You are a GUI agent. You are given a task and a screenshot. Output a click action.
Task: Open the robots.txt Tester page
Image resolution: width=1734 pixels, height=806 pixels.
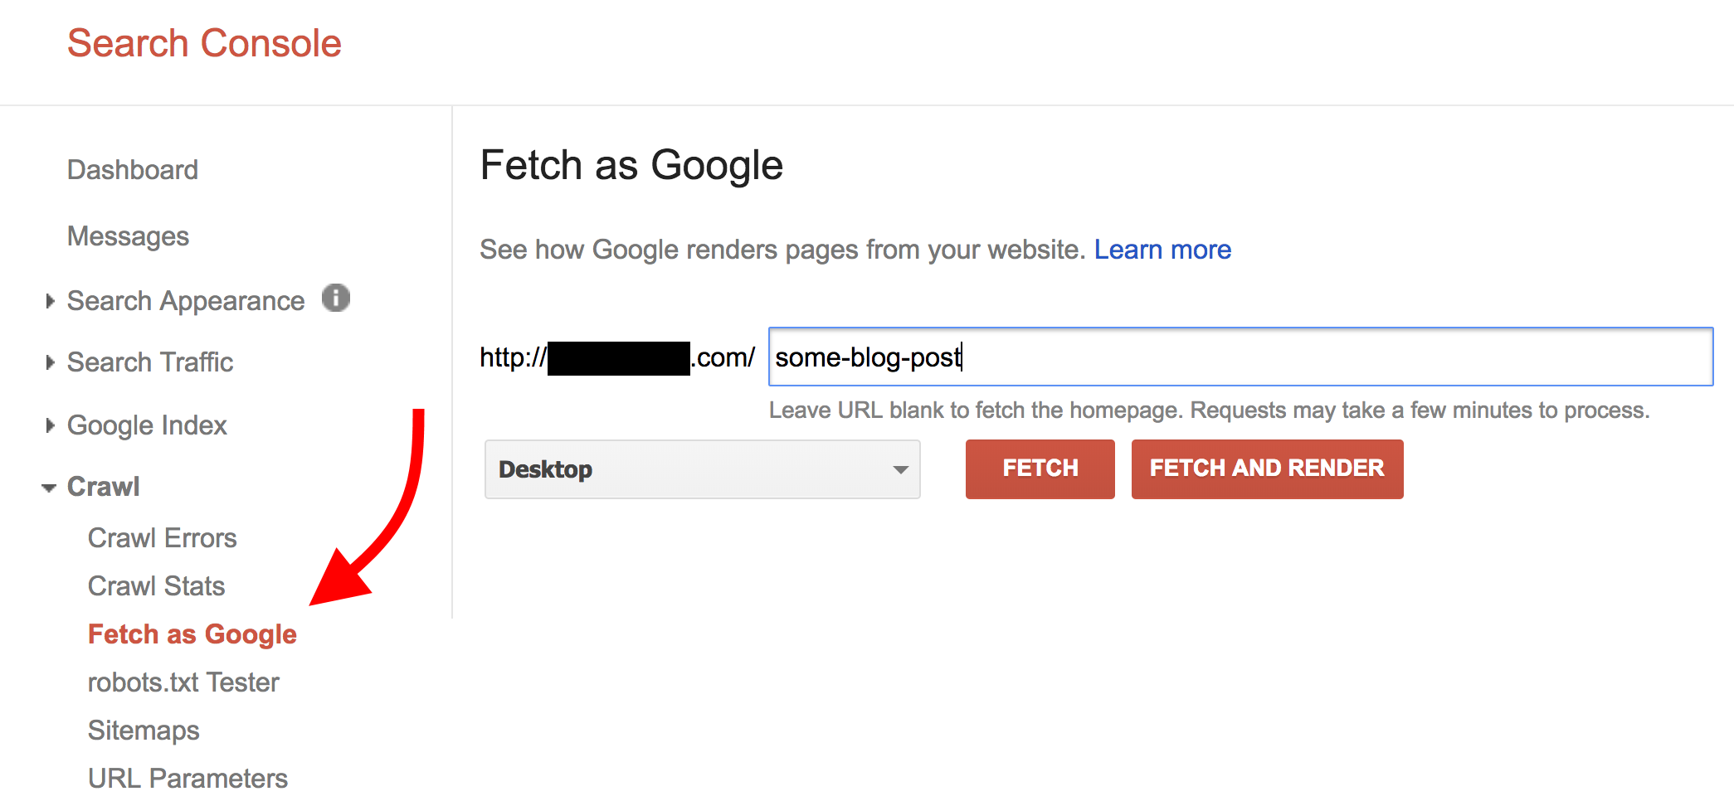coord(183,682)
